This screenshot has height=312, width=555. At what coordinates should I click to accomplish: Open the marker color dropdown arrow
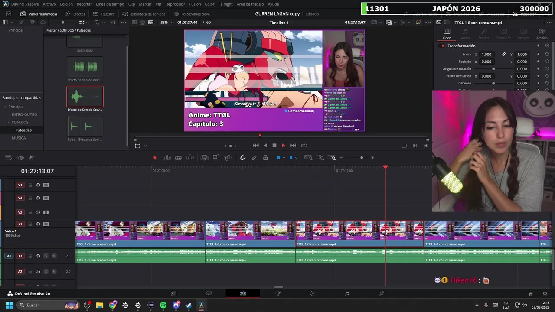[x=296, y=158]
